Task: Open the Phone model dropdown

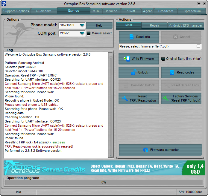Action: pos(82,25)
